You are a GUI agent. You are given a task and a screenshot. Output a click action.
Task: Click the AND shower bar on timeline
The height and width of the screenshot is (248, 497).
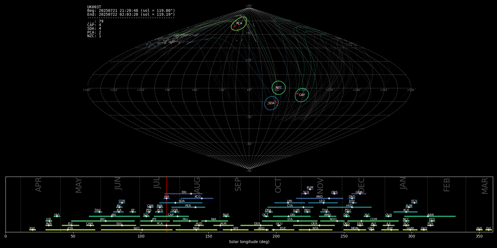pos(319,198)
